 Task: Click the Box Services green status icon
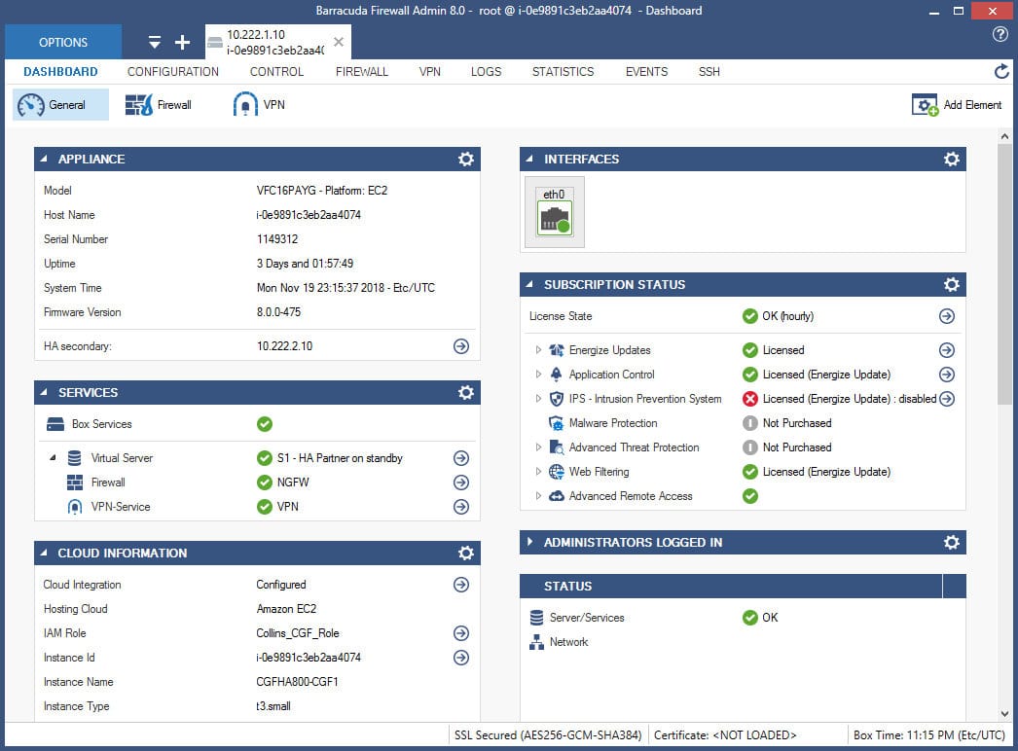(265, 424)
